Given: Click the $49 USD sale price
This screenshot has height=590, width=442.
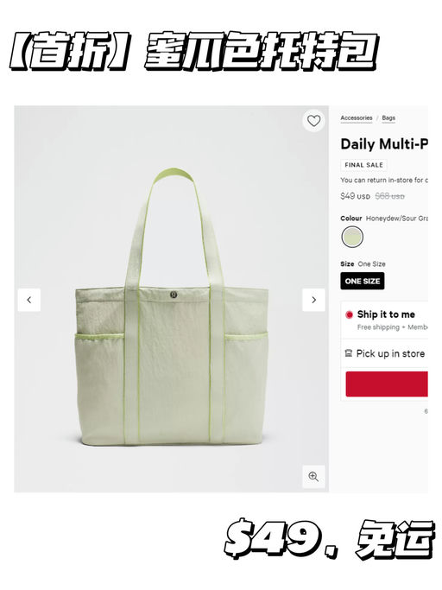Looking at the screenshot, I should click(x=355, y=196).
